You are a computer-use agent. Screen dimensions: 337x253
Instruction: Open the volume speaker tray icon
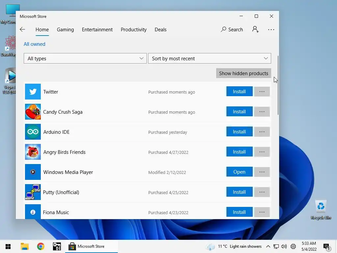click(x=284, y=246)
